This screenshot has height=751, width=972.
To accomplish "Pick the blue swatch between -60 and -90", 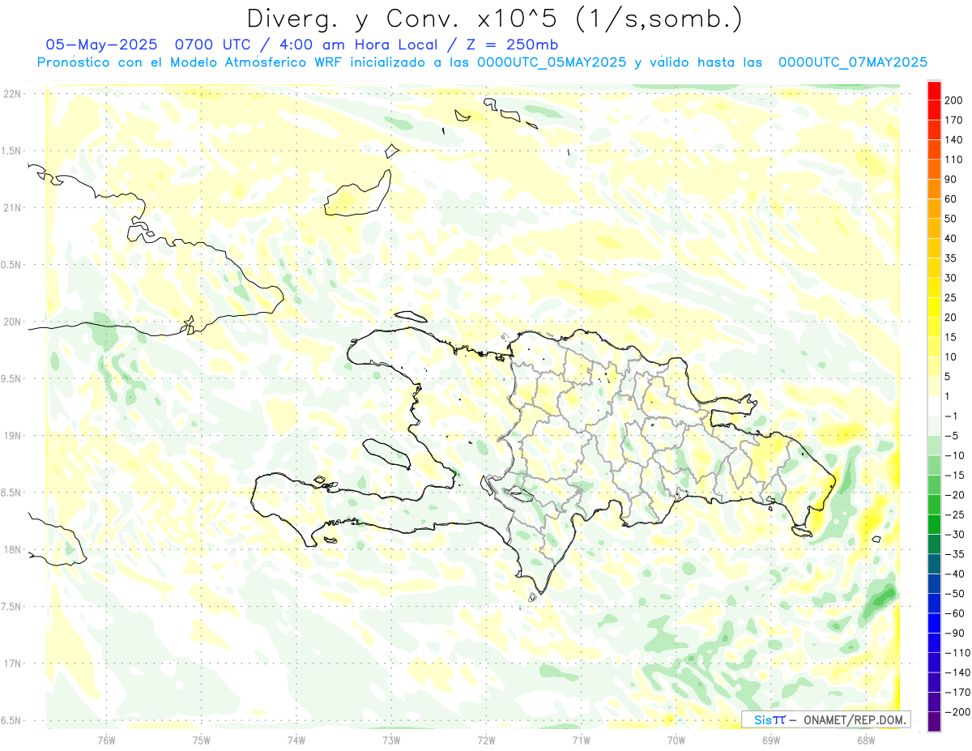I will coord(934,623).
